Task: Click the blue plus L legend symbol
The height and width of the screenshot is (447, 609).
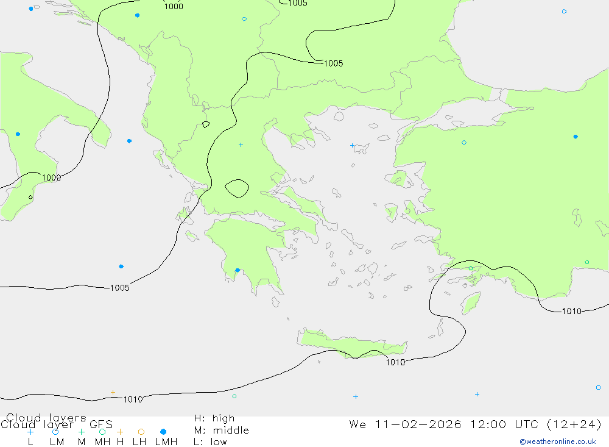Action: [x=30, y=432]
